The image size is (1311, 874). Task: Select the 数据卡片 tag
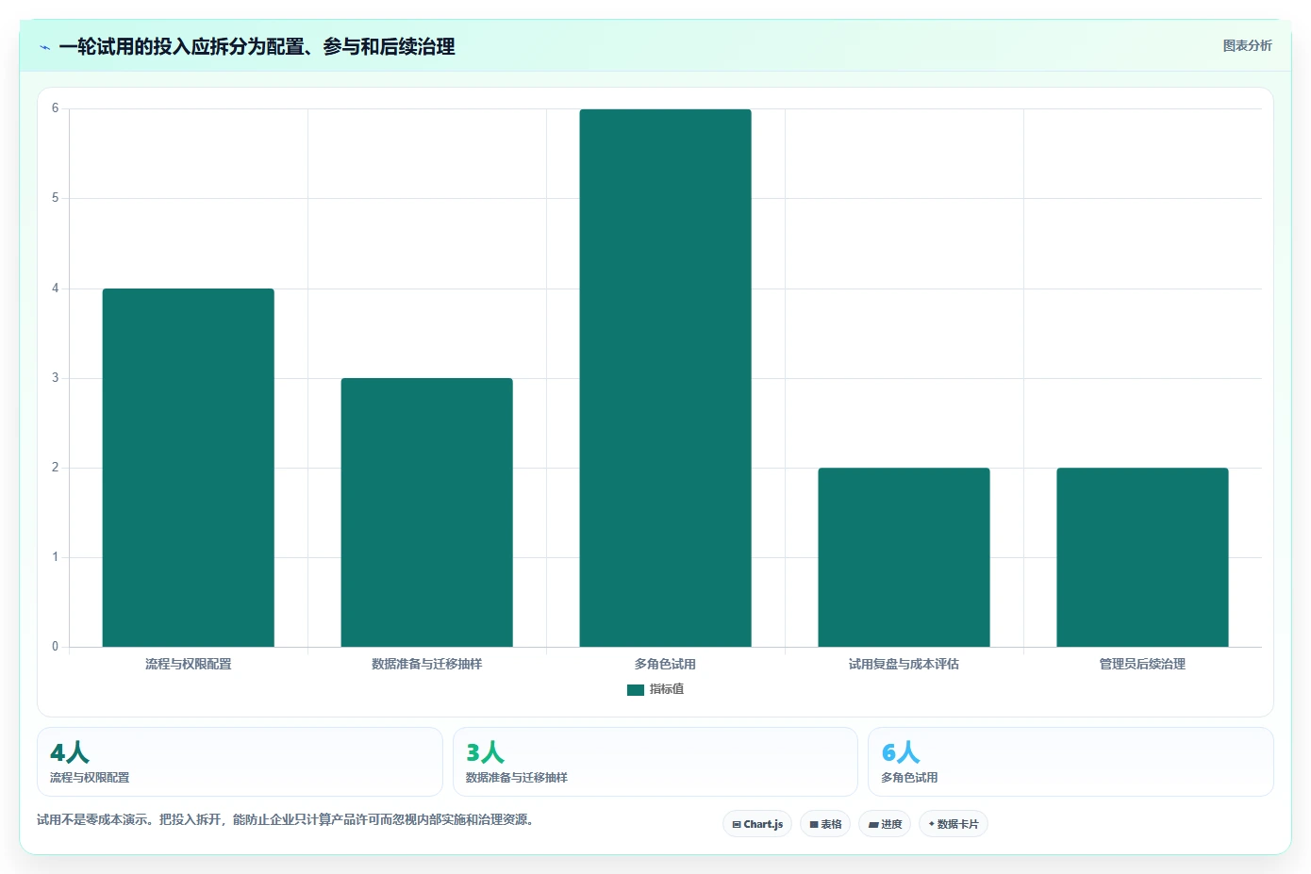click(x=954, y=824)
